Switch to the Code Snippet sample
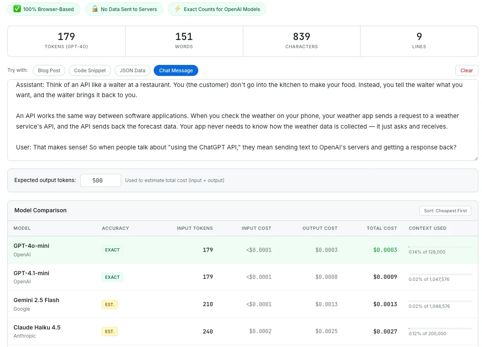 [90, 70]
